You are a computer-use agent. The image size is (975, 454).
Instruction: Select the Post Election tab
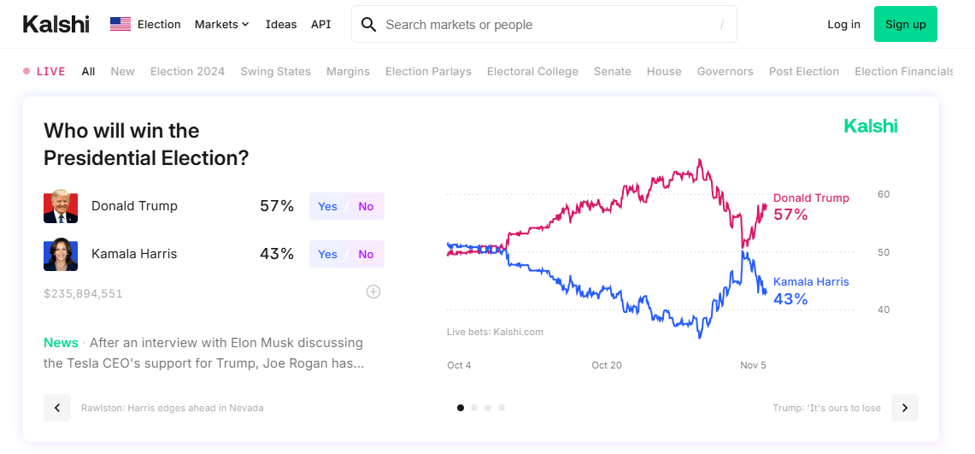804,72
